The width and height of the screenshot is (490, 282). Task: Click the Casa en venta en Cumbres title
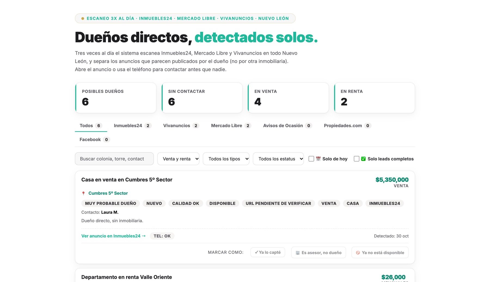(x=127, y=180)
